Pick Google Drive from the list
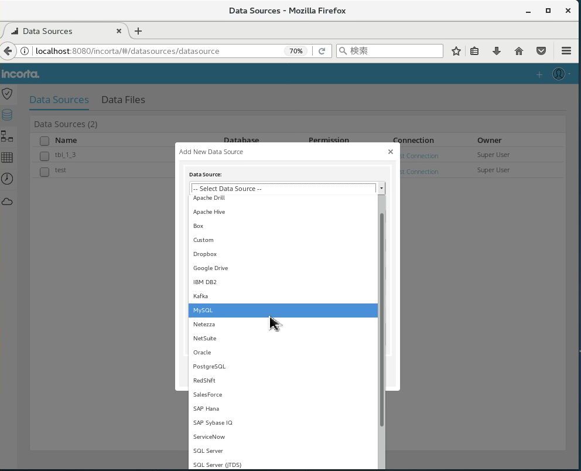The width and height of the screenshot is (581, 471). pos(283,268)
